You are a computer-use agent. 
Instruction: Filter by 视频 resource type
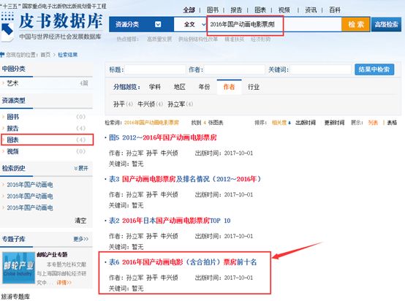(x=13, y=151)
